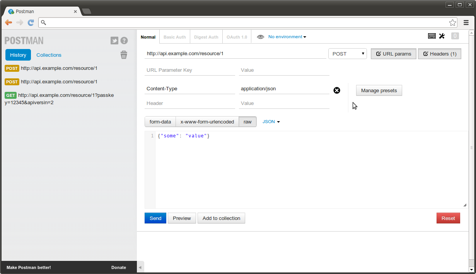Open settings wrench icon
Image resolution: width=476 pixels, height=274 pixels.
442,36
